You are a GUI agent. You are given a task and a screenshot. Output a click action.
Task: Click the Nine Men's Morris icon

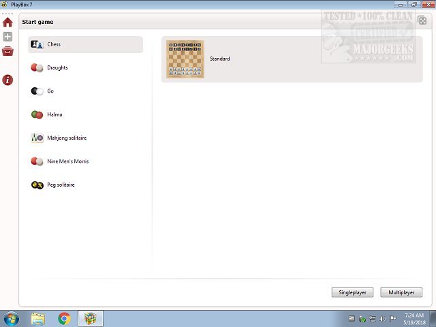[x=37, y=161]
